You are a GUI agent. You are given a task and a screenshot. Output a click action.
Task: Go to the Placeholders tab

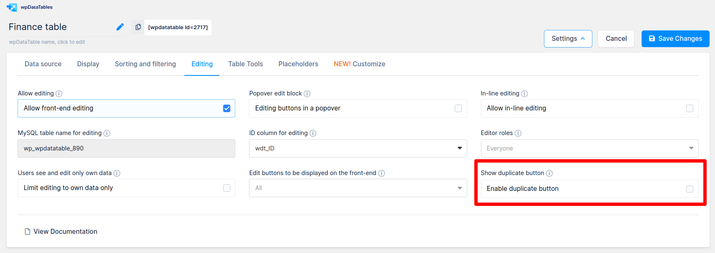tap(298, 64)
